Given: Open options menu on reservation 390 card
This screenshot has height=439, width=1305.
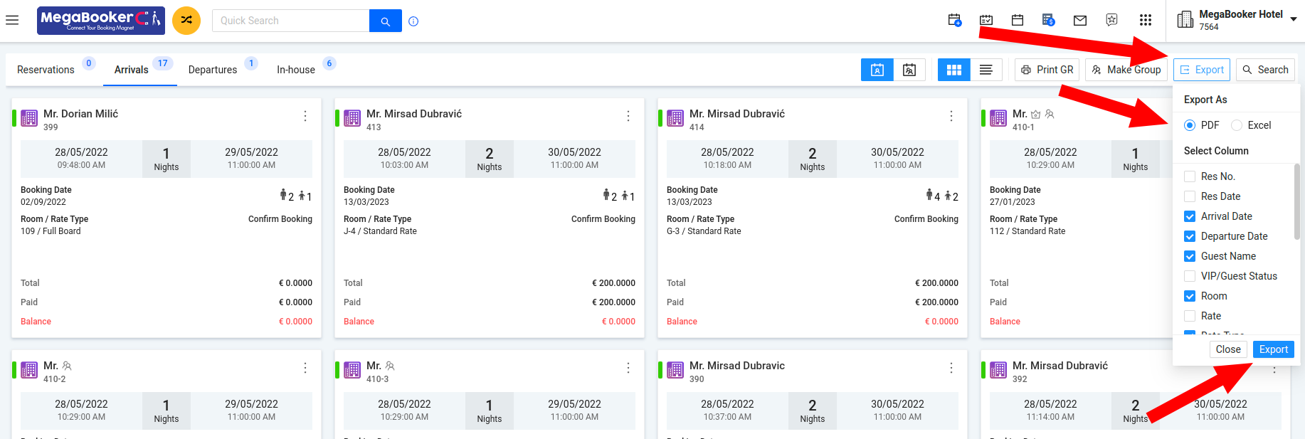Looking at the screenshot, I should click(951, 368).
